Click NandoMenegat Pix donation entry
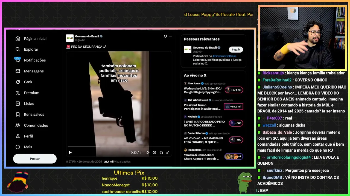 [x=130, y=185]
